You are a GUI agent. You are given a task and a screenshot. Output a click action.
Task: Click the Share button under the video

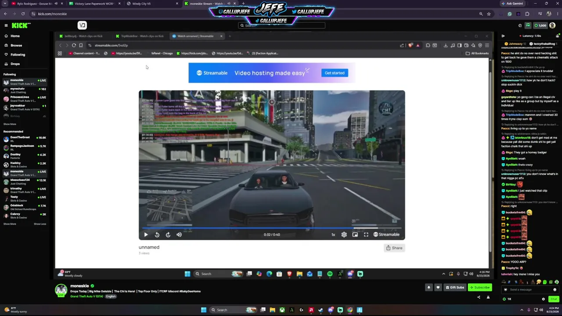pos(394,248)
